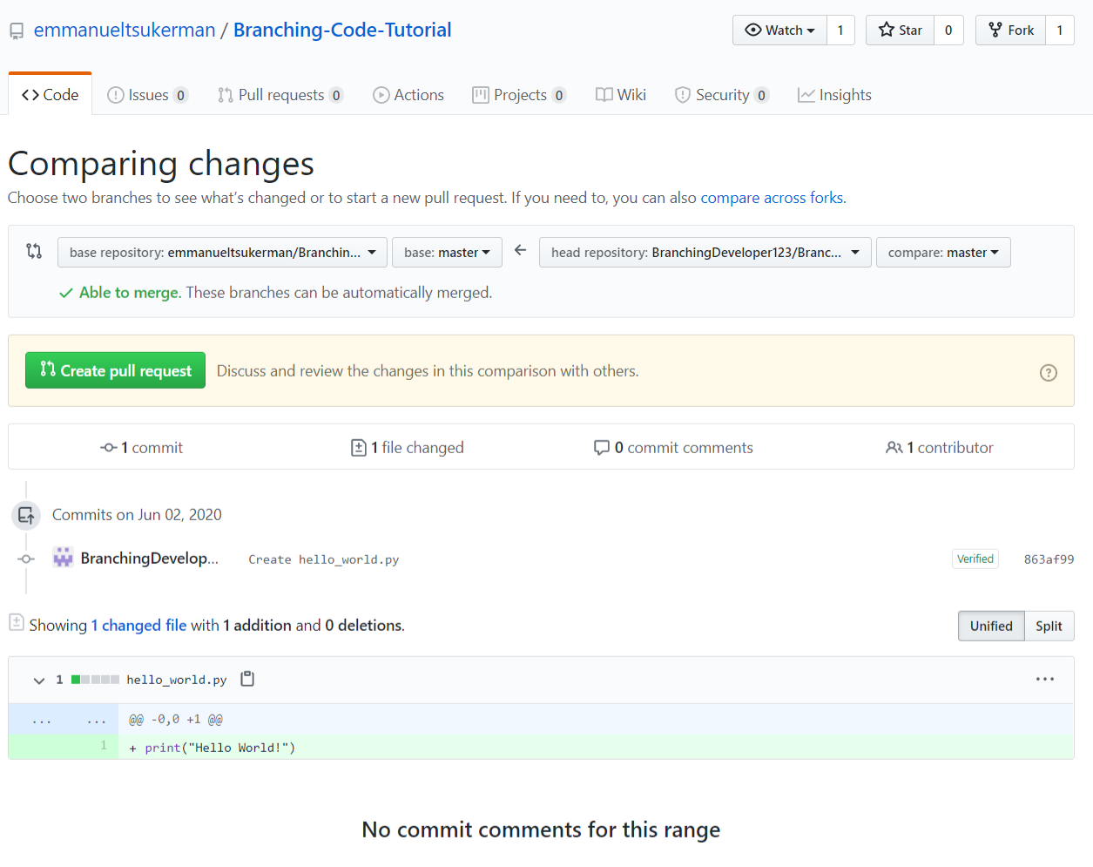Image resolution: width=1093 pixels, height=867 pixels.
Task: Open BranchingDevelop... author link
Action: (x=150, y=559)
